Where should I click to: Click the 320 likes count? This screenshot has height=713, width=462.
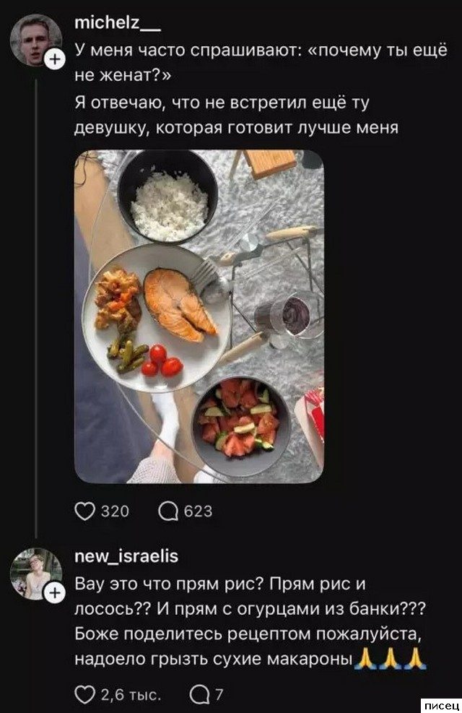[114, 511]
